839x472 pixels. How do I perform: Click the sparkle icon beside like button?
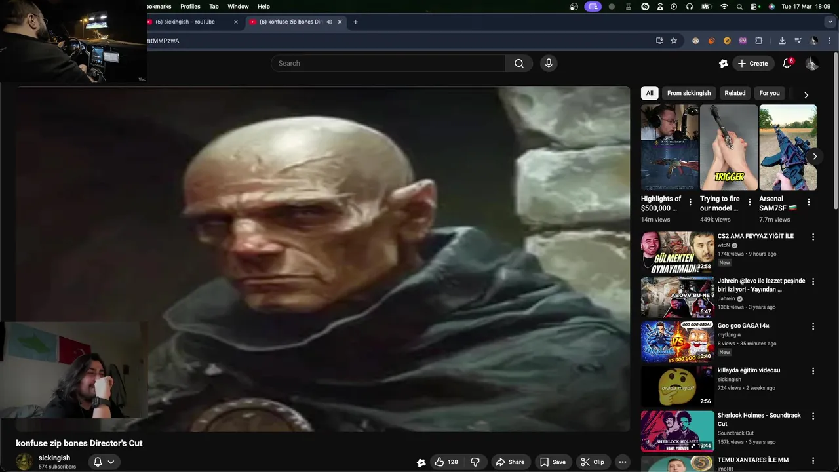click(x=421, y=462)
